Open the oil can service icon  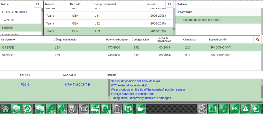(140, 109)
